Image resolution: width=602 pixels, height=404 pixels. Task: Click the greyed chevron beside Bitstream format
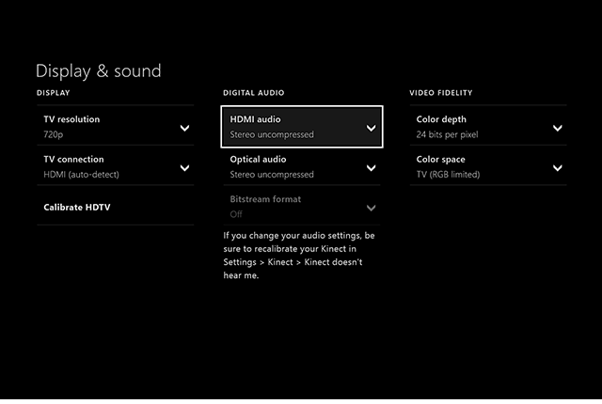coord(371,208)
